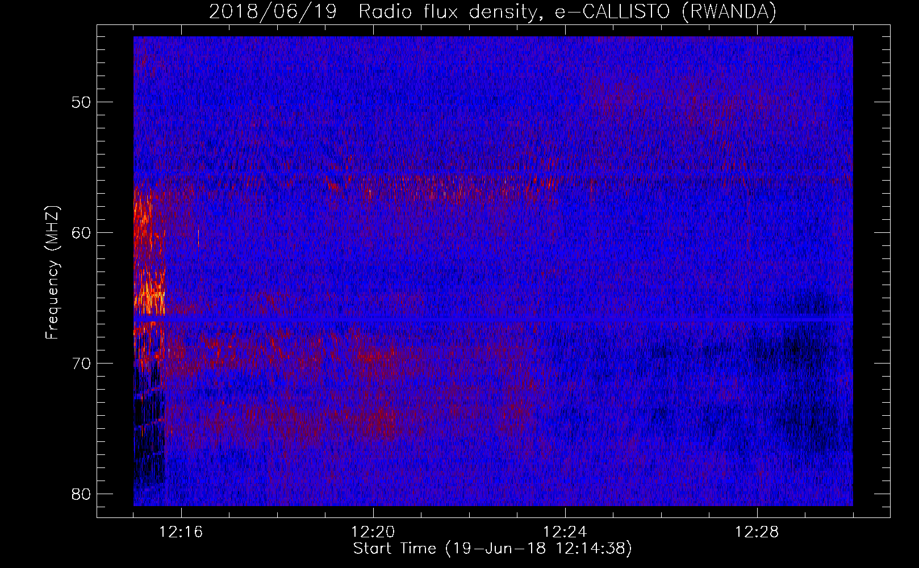Click the Start Time axis label
This screenshot has height=568, width=919.
point(492,549)
